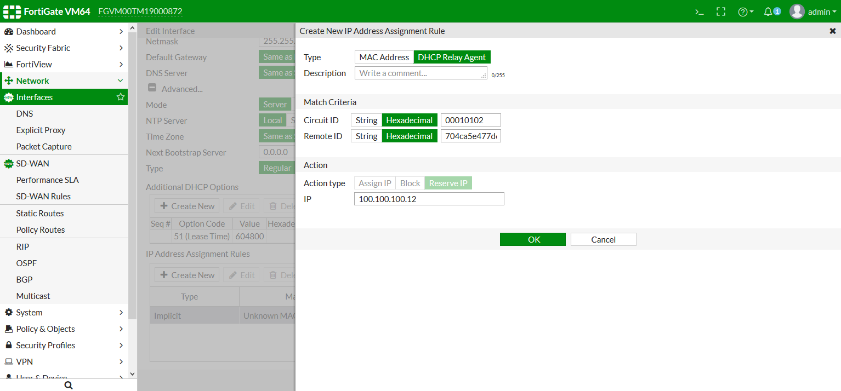The width and height of the screenshot is (841, 391).
Task: Open the help menu icon
Action: point(743,11)
